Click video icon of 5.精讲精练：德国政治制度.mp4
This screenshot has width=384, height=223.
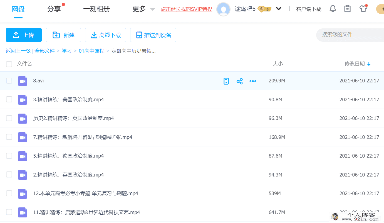23,156
